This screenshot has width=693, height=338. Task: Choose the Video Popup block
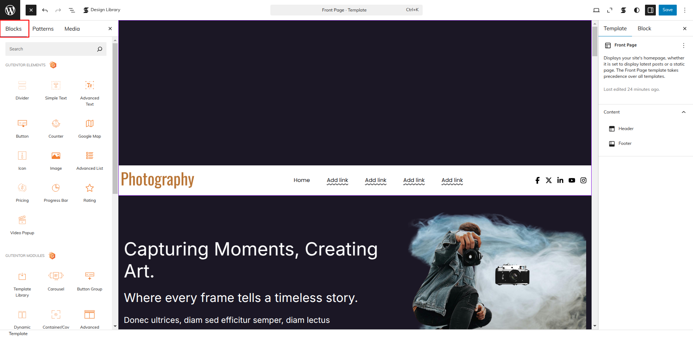click(22, 225)
